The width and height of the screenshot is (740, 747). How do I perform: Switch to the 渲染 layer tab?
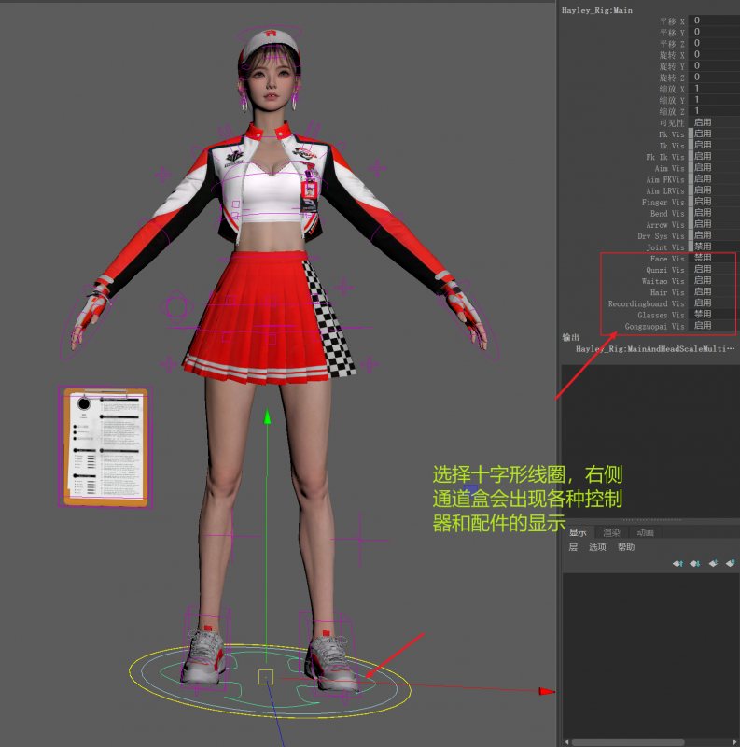point(611,532)
